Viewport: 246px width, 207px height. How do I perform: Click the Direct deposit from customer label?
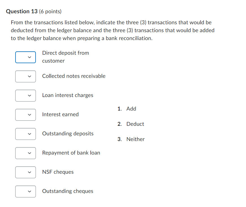[x=66, y=57]
